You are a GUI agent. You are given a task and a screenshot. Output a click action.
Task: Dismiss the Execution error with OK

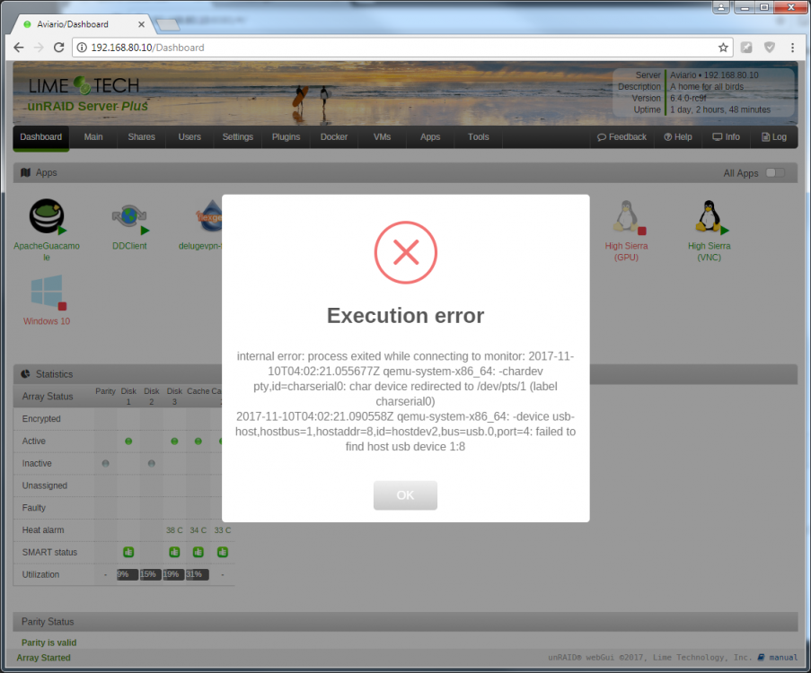(x=405, y=495)
